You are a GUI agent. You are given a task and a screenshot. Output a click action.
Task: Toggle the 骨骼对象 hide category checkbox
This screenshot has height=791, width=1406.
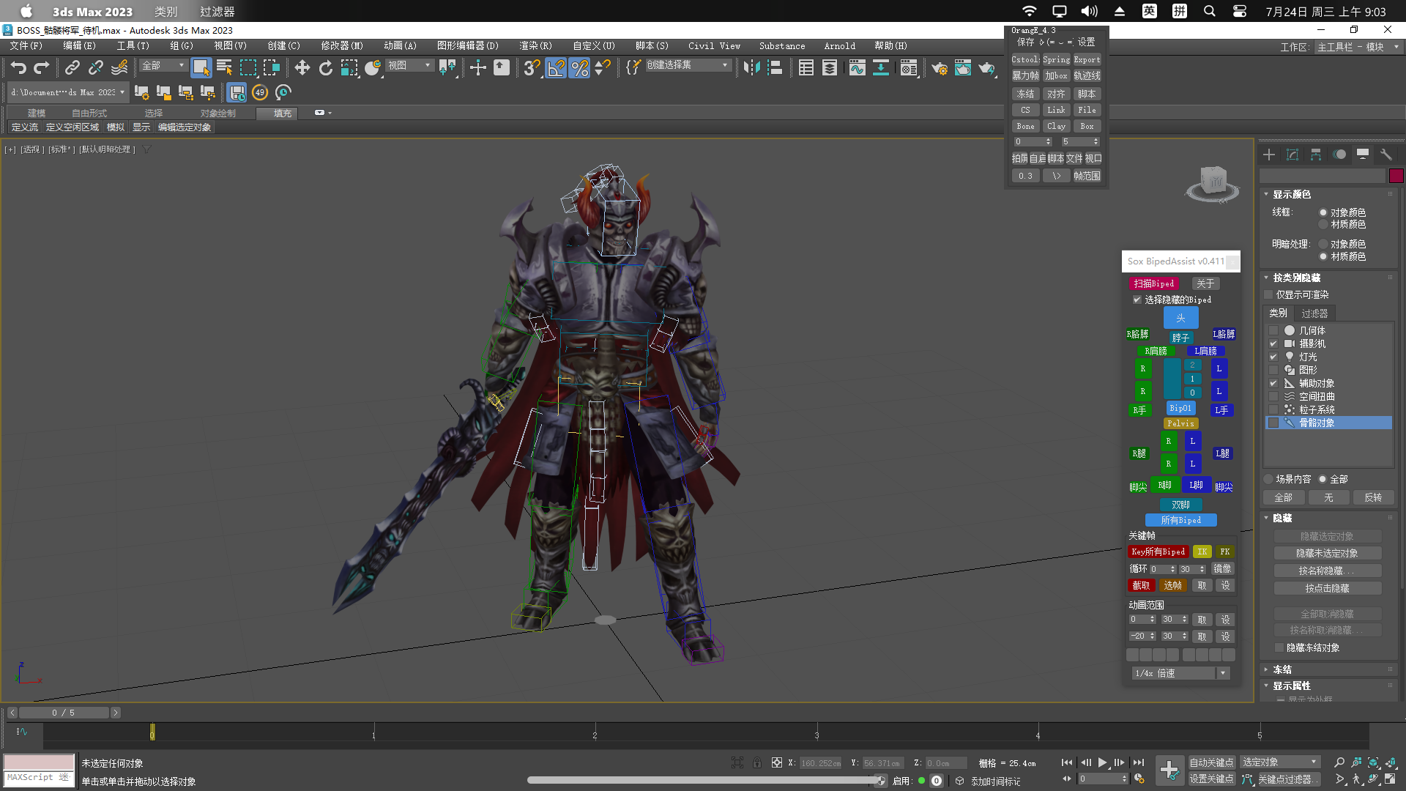pos(1273,423)
